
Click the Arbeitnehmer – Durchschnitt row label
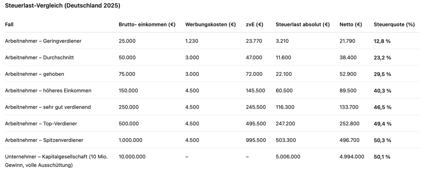39,57
